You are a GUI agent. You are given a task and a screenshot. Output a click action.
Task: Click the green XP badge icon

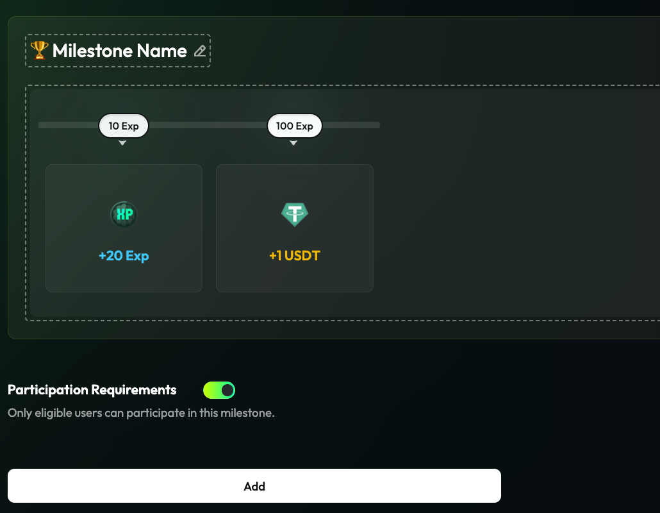(124, 214)
